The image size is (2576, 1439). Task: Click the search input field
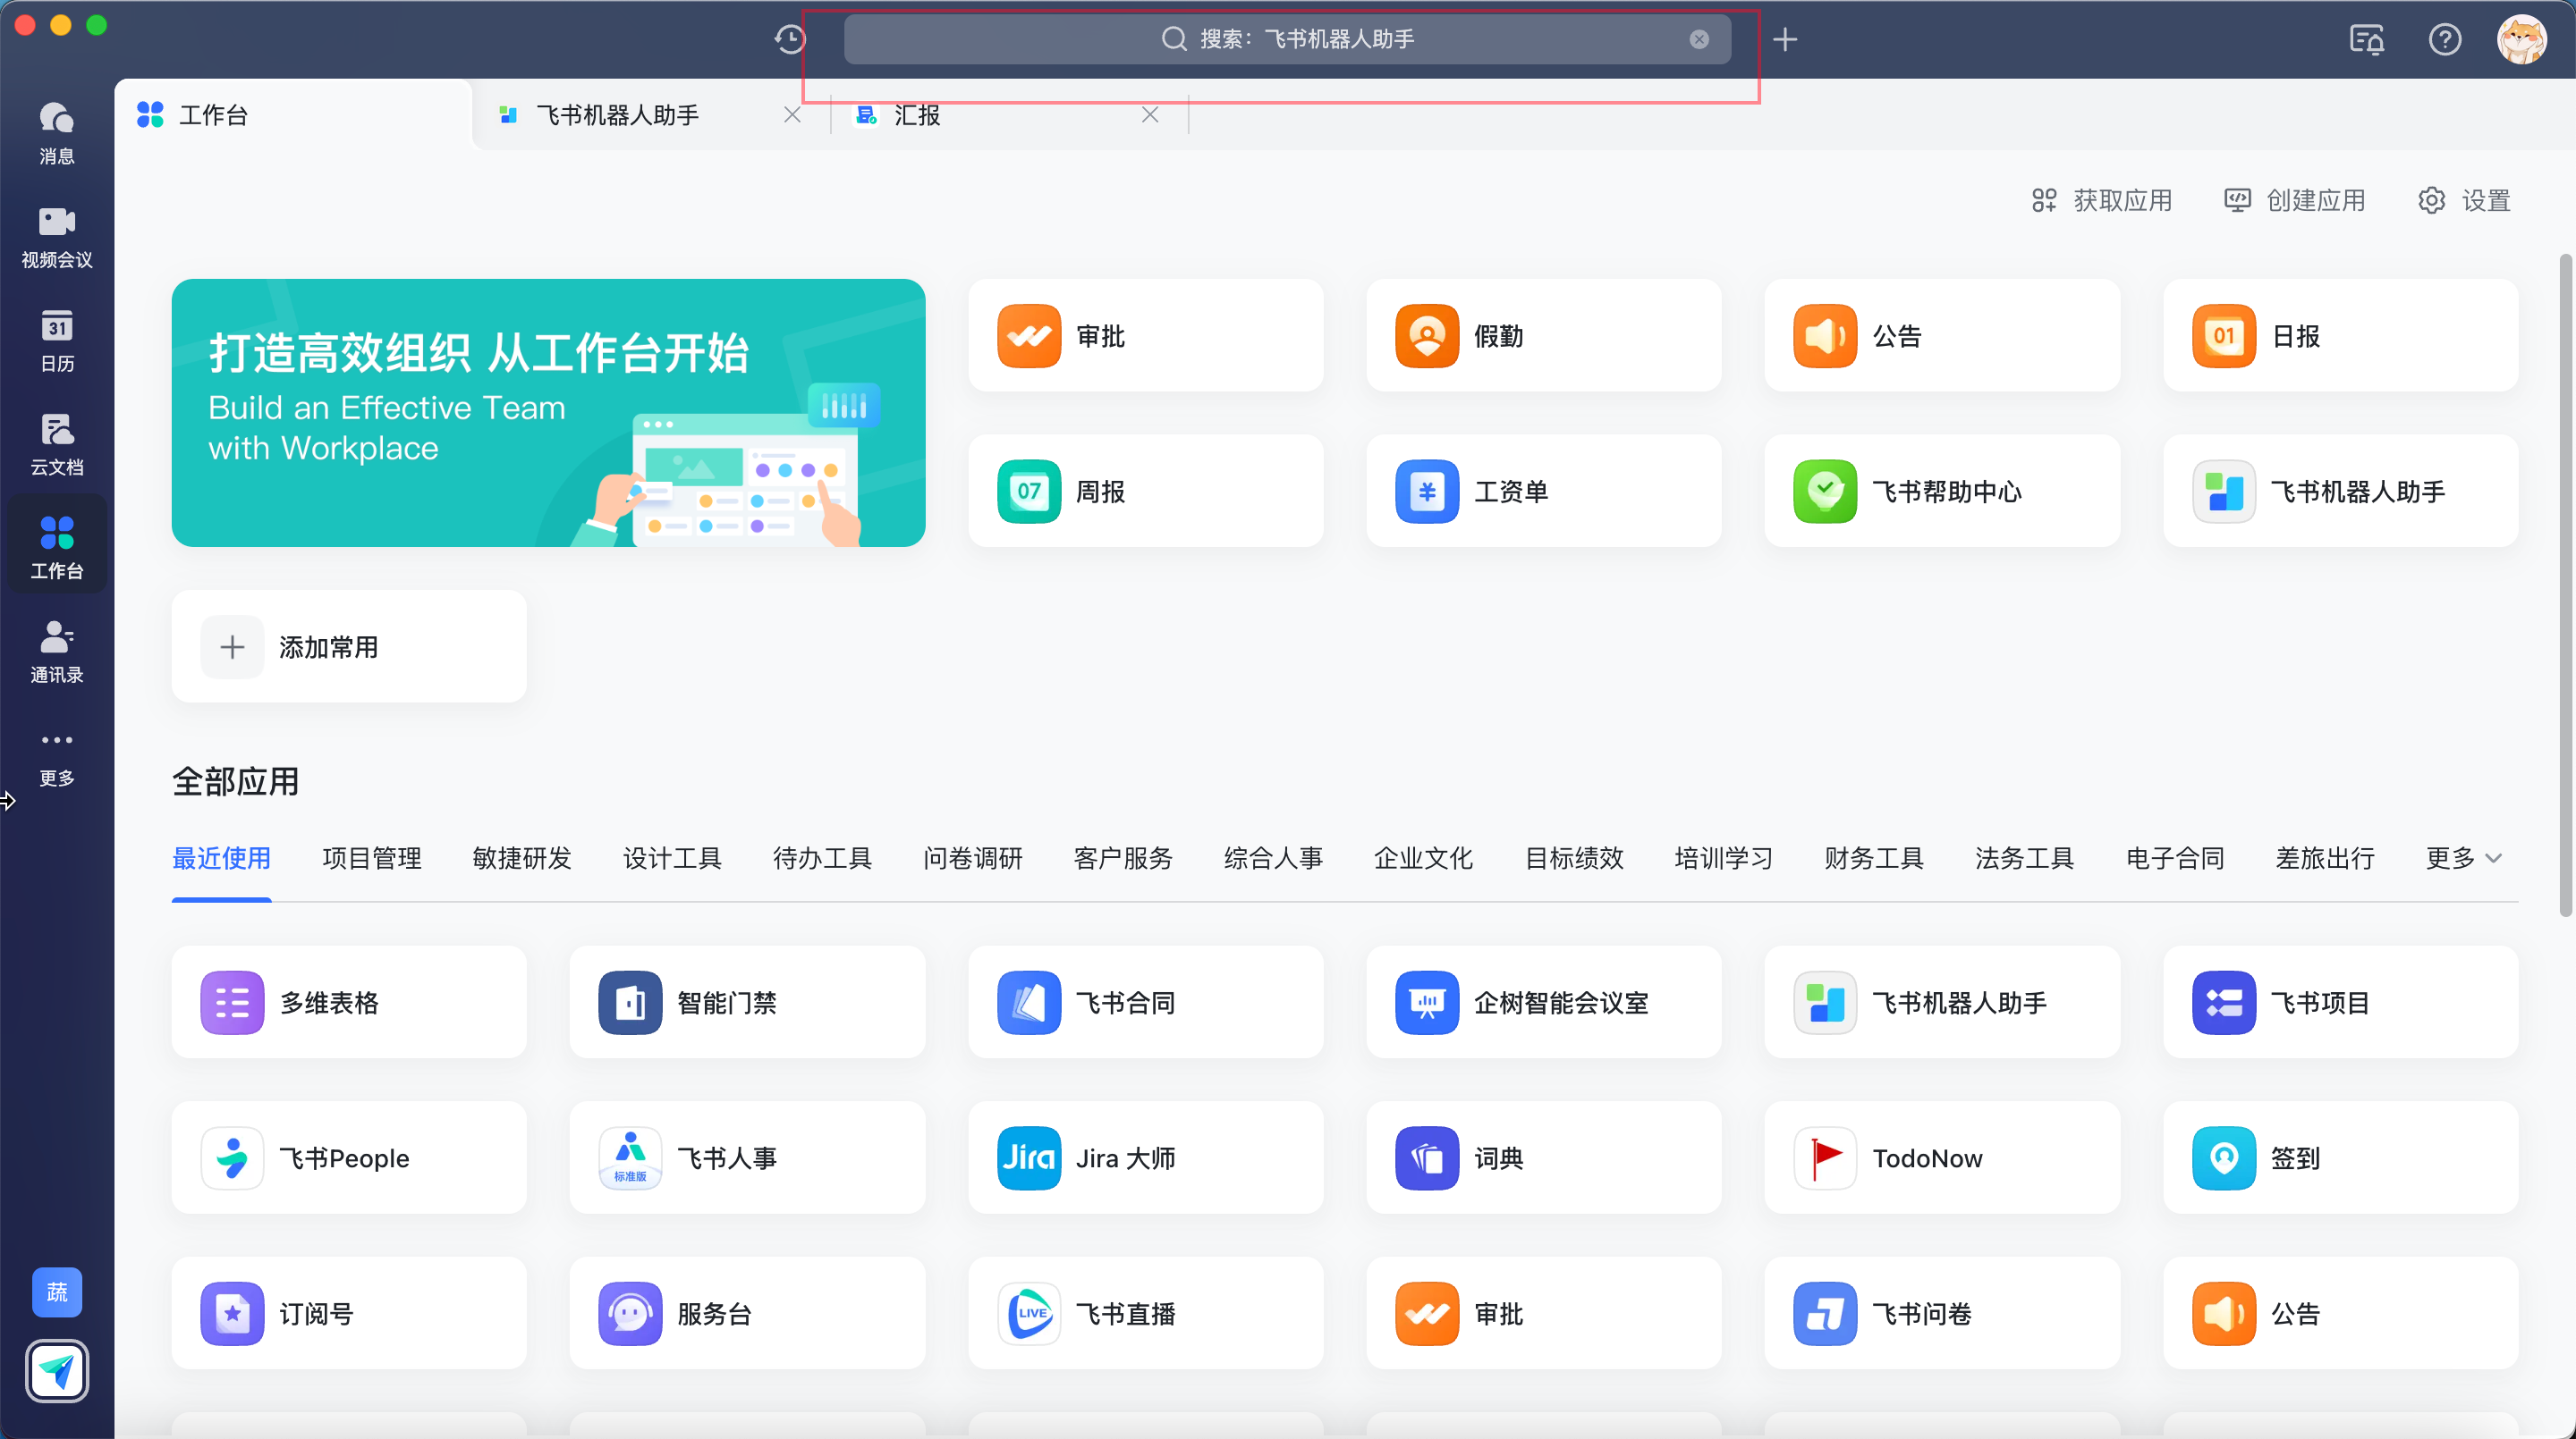pos(1287,39)
